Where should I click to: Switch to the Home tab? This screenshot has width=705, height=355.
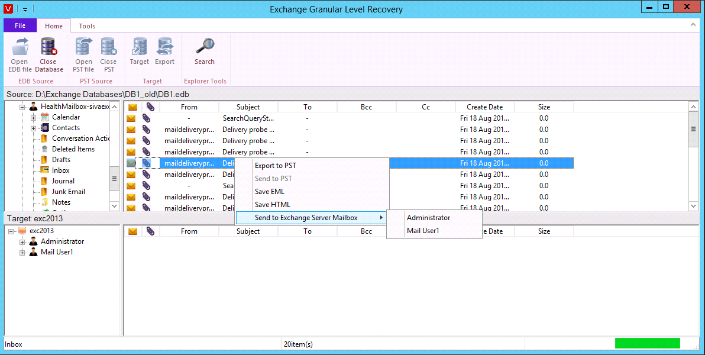[54, 26]
